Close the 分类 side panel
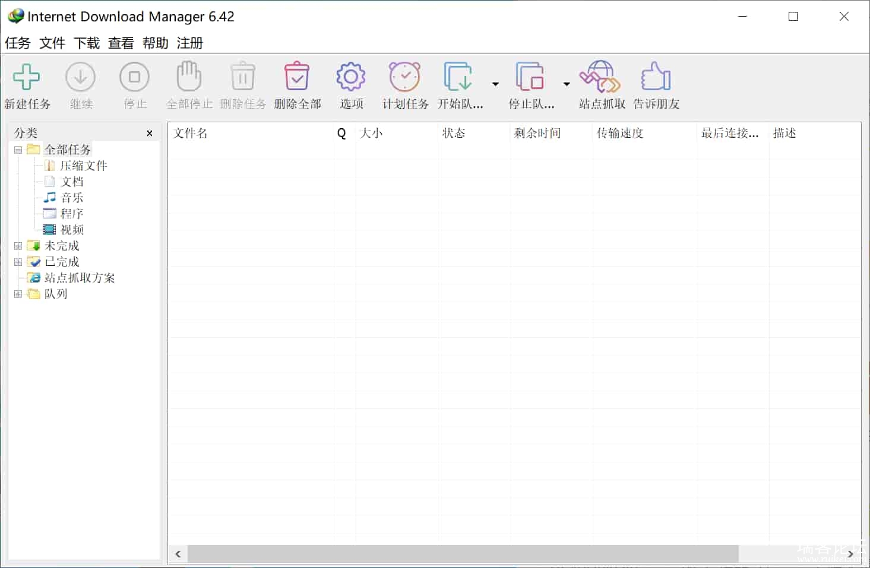Screen dimensions: 870x568 click(150, 134)
